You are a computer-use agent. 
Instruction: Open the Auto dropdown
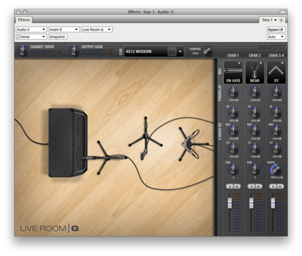pyautogui.click(x=276, y=37)
